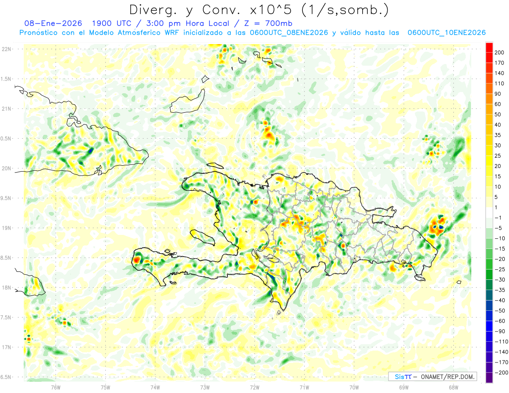
Task: Click the color scale label '20'
Action: [x=498, y=166]
